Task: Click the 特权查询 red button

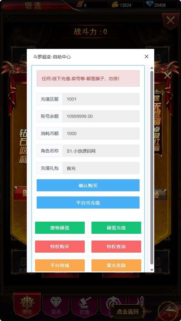Action: point(116,247)
